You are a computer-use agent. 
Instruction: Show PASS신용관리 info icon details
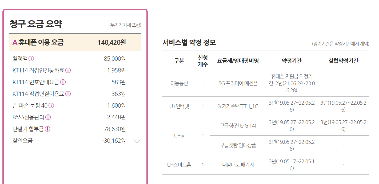point(48,117)
